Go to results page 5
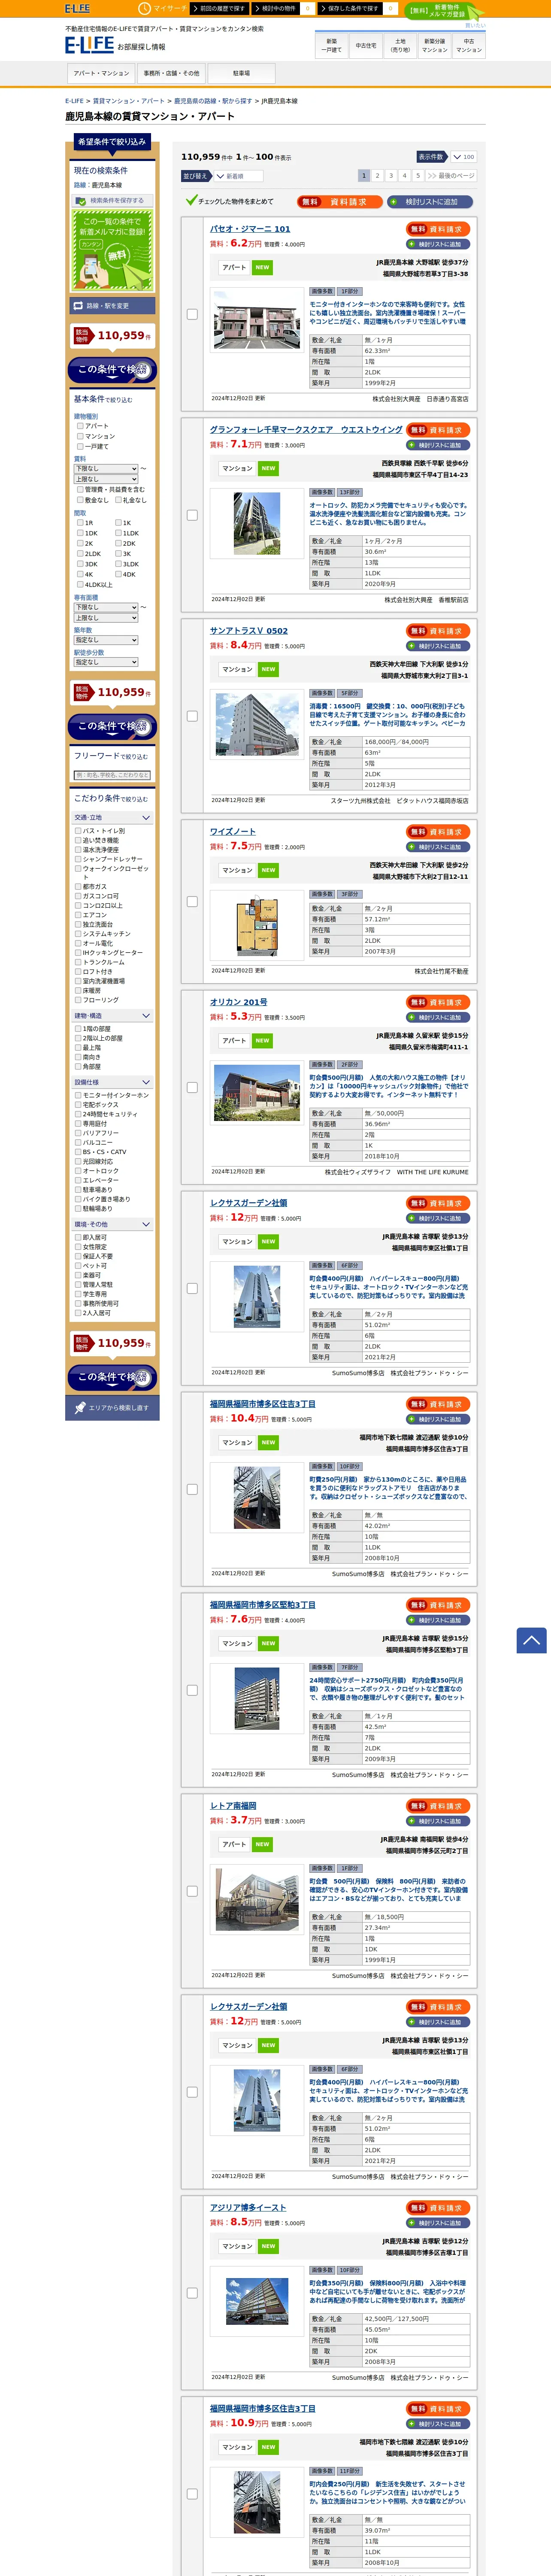Screen dimensions: 551x2576 pos(418,176)
